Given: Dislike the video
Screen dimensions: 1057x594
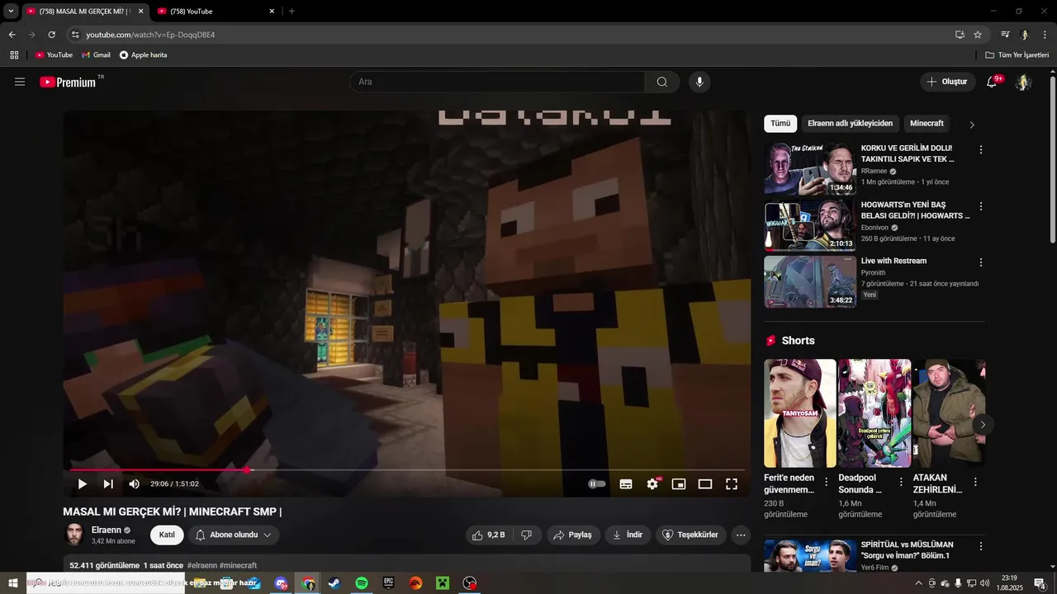Looking at the screenshot, I should [x=527, y=535].
